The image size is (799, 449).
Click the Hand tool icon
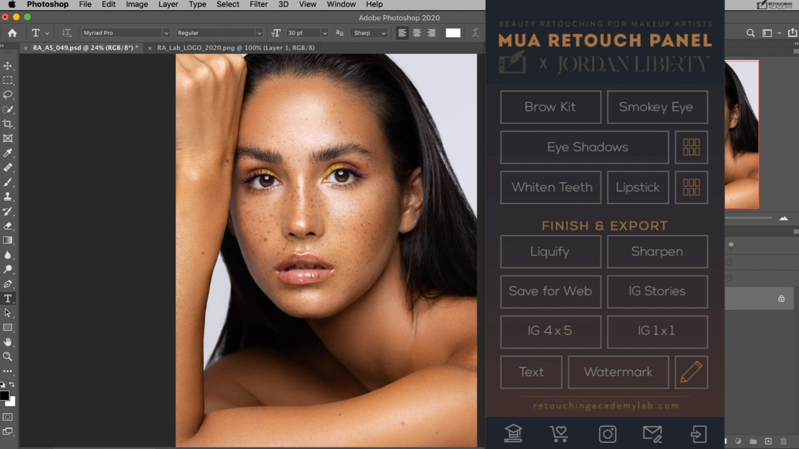(x=7, y=342)
